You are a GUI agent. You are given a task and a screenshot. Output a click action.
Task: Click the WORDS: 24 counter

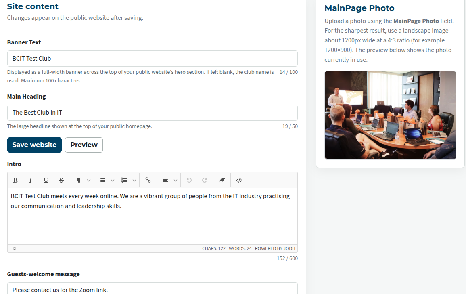pyautogui.click(x=240, y=248)
